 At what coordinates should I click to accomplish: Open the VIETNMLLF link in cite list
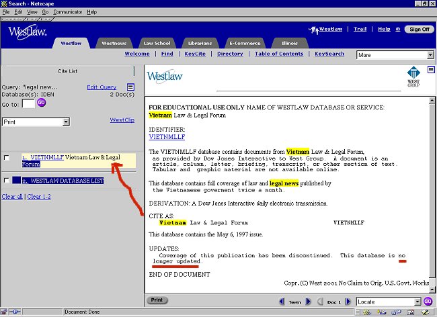47,157
